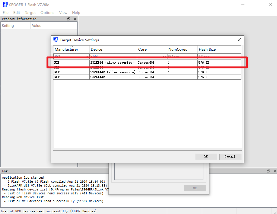Float the Project information panel

pos(69,19)
